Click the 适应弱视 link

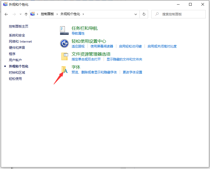pos(78,46)
